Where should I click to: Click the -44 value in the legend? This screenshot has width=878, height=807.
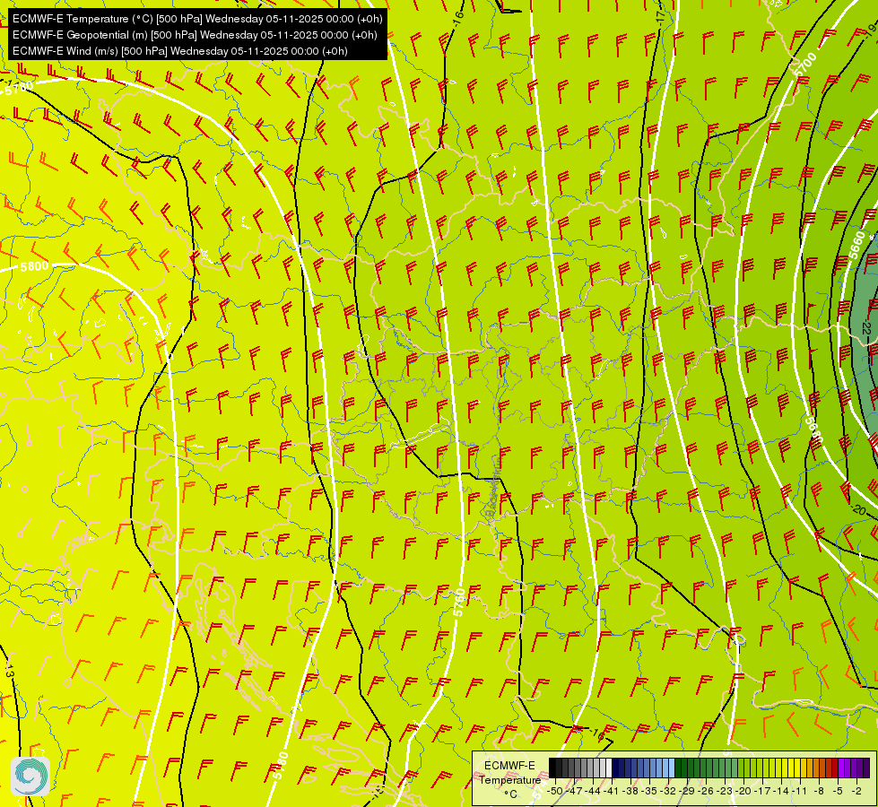[x=593, y=791]
